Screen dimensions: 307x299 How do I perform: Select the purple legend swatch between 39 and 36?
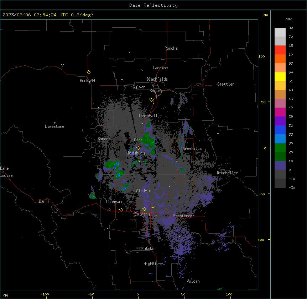pos(280,121)
